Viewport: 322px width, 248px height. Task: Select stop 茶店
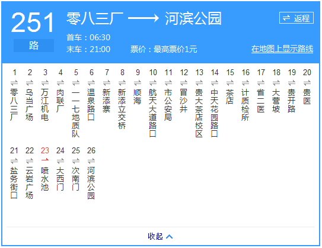[230, 96]
